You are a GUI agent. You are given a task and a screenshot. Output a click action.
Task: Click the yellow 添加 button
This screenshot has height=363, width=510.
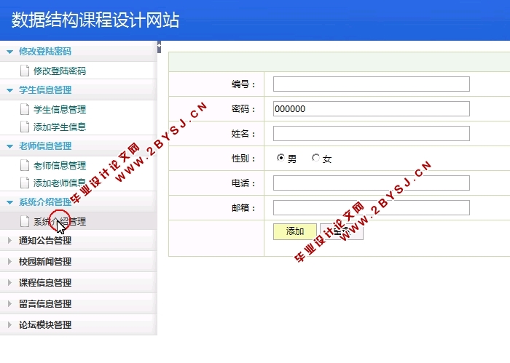click(295, 231)
